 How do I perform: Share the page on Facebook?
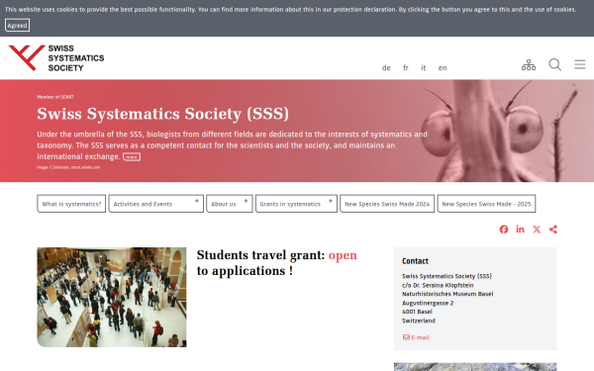coord(504,230)
